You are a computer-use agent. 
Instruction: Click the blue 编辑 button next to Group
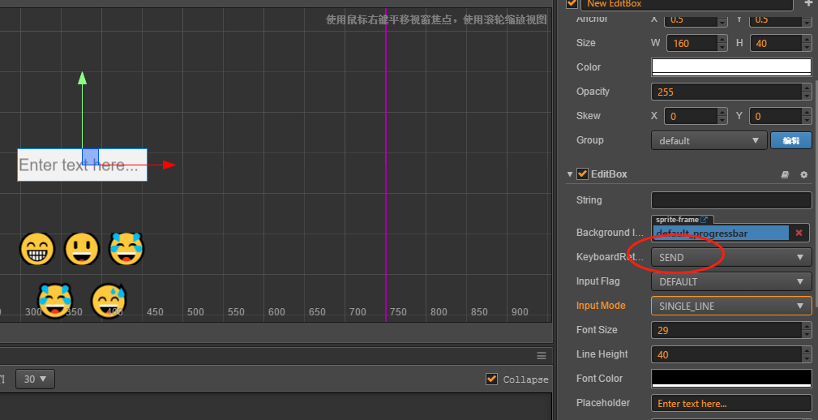click(x=791, y=141)
